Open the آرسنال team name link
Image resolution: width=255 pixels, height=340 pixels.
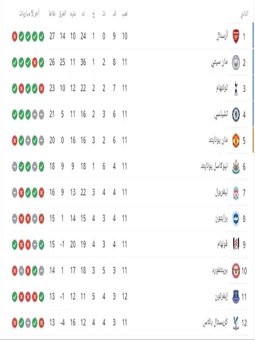[222, 36]
